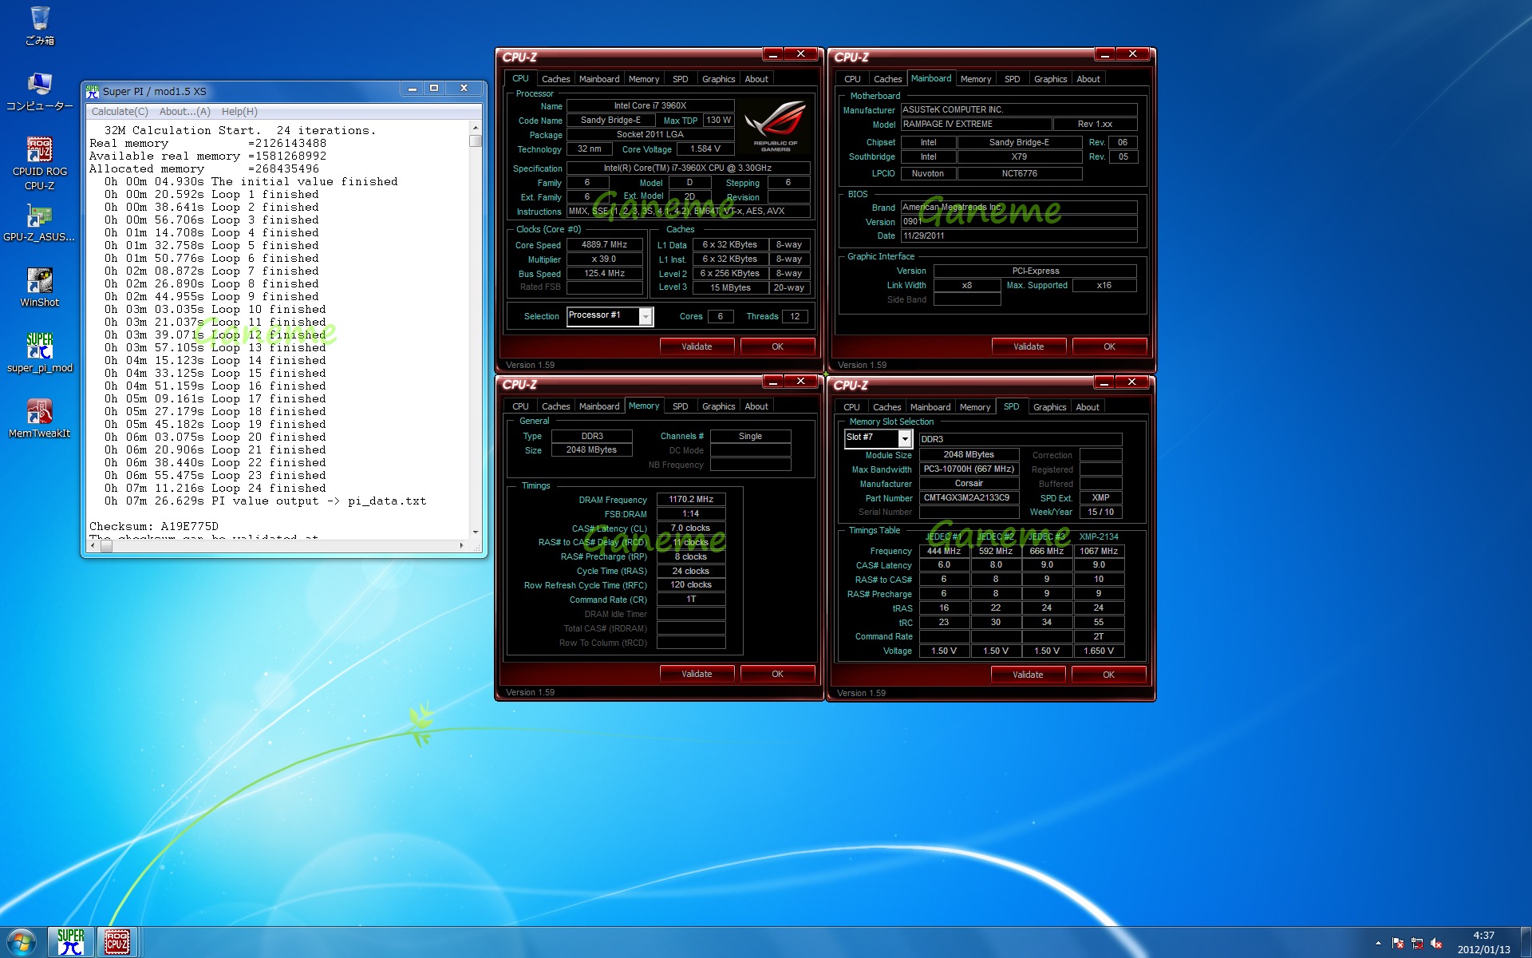Open the Calculate(C) menu in Super PI
Screen dimensions: 1532x958
pos(120,112)
